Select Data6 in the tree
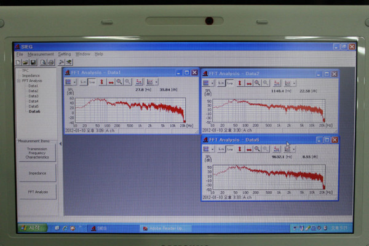Screen dimensions: 369x246 pyautogui.click(x=34, y=111)
